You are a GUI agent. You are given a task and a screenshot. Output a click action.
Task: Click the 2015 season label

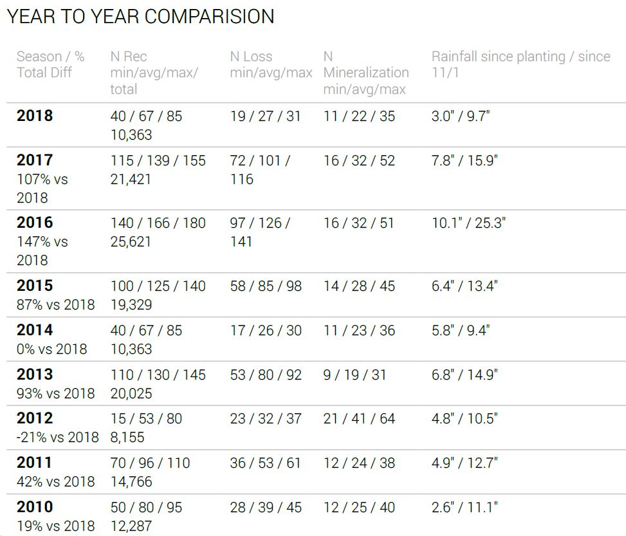click(x=35, y=286)
